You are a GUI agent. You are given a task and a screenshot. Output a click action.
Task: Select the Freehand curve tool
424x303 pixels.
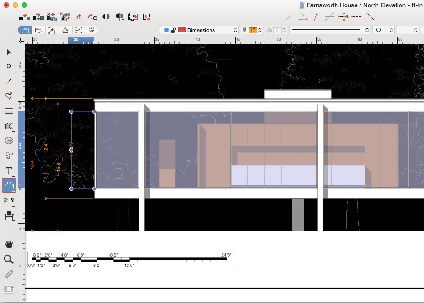pos(9,155)
